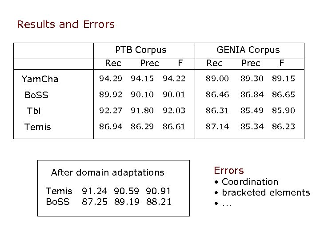Select the value 94.29 in Yam.Cha row
The height and width of the screenshot is (240, 320).
coord(112,79)
